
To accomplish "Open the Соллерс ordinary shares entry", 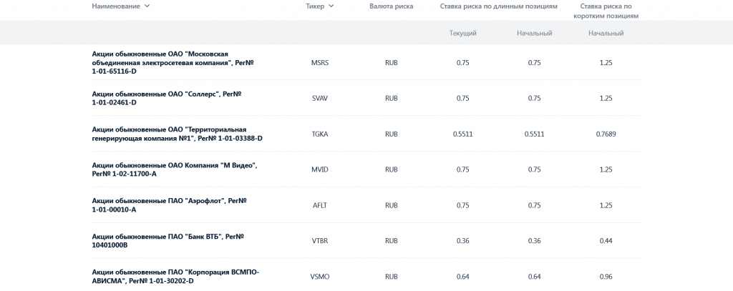I will [167, 98].
